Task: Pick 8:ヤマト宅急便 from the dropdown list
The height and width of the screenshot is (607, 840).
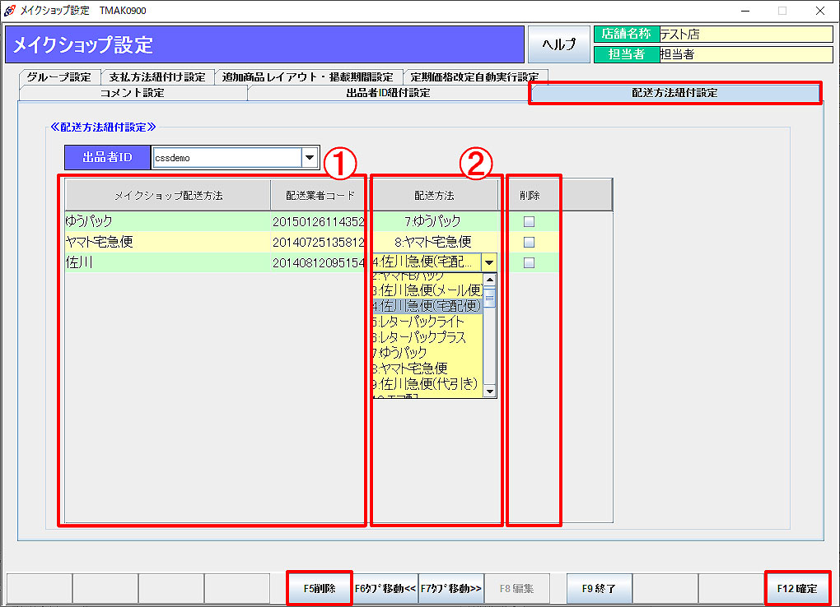Action: pos(427,368)
